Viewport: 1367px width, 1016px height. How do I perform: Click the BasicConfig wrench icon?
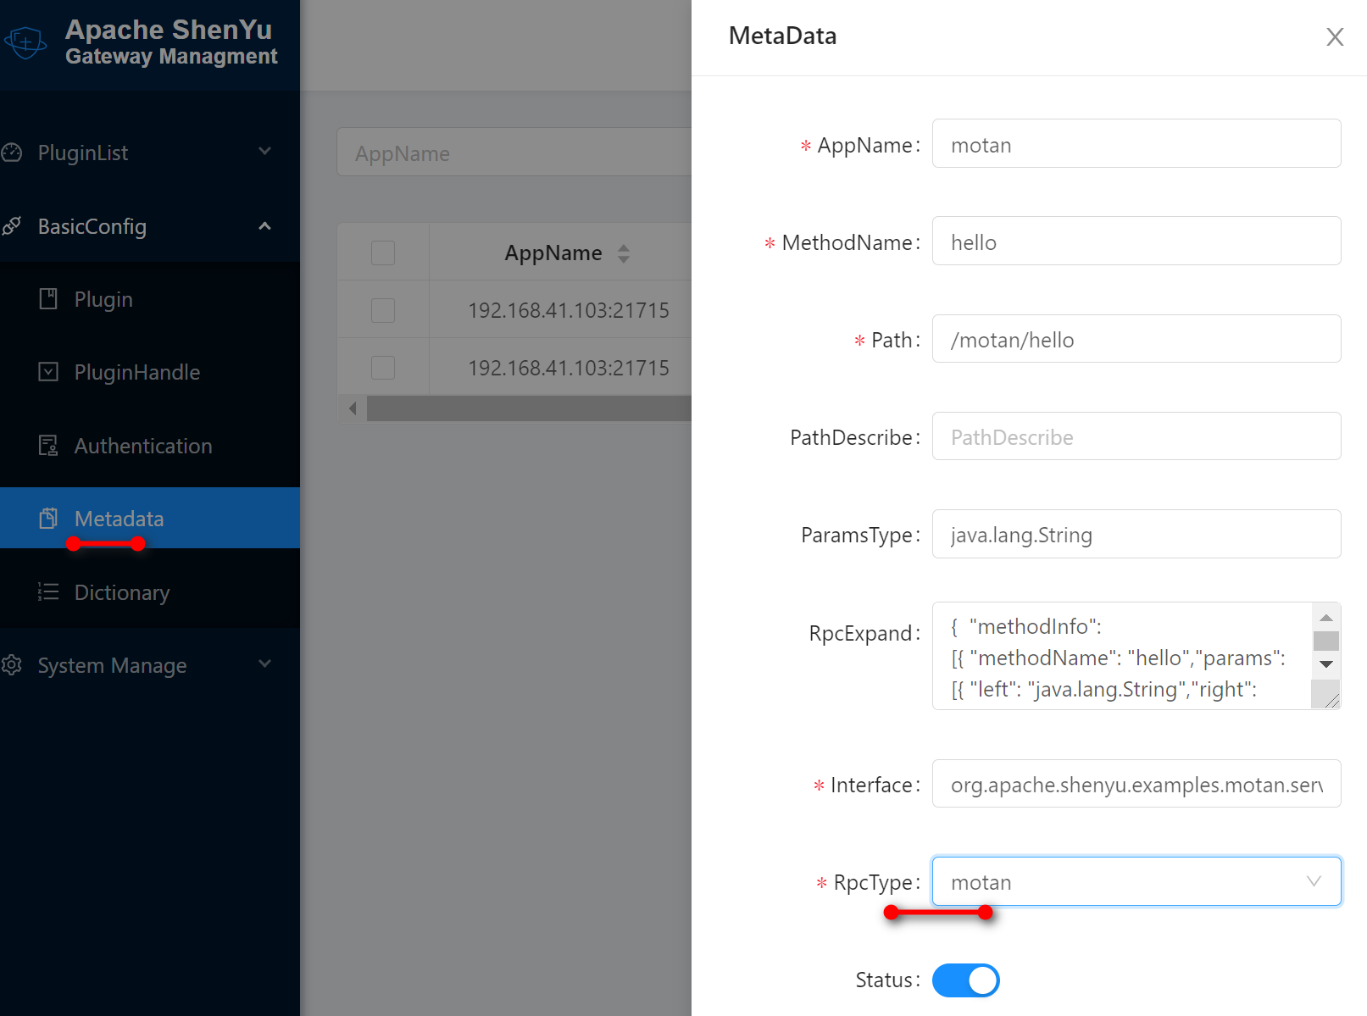(12, 226)
